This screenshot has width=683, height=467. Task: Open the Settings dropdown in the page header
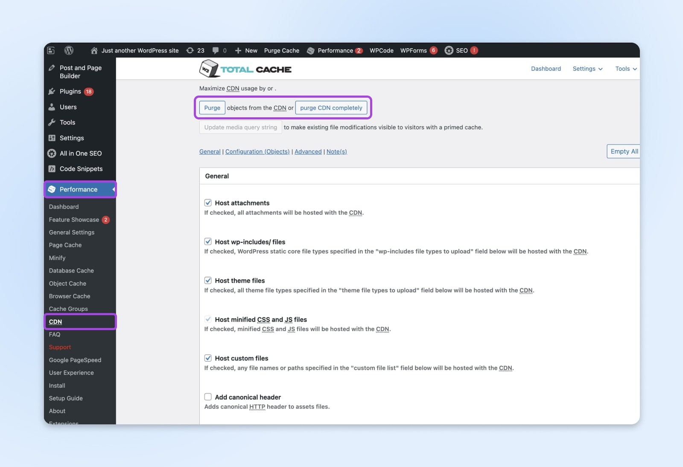click(587, 69)
